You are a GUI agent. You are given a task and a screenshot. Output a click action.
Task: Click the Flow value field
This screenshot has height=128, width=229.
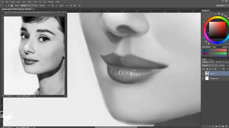(67, 6)
